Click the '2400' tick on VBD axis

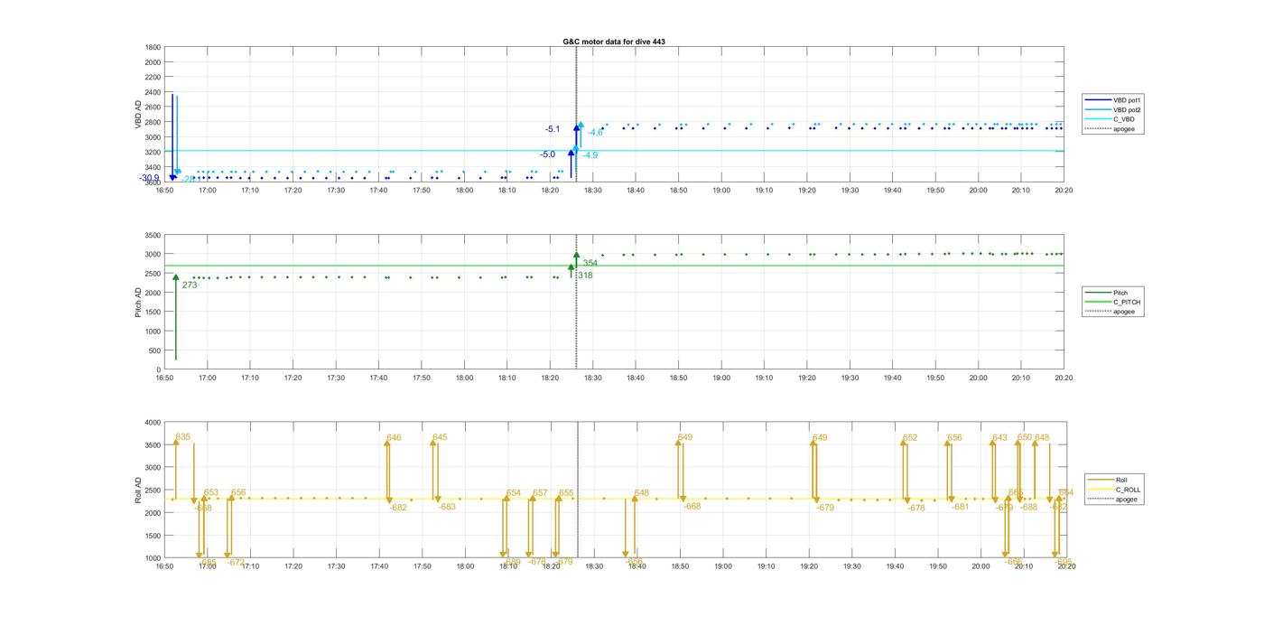click(x=153, y=92)
